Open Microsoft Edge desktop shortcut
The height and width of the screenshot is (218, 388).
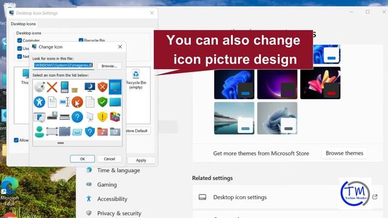pos(10,191)
